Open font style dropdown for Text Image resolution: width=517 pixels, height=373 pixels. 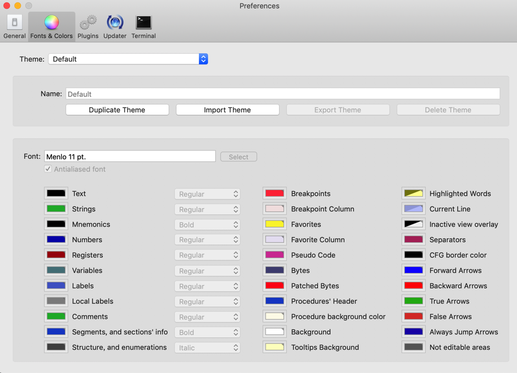coord(207,194)
